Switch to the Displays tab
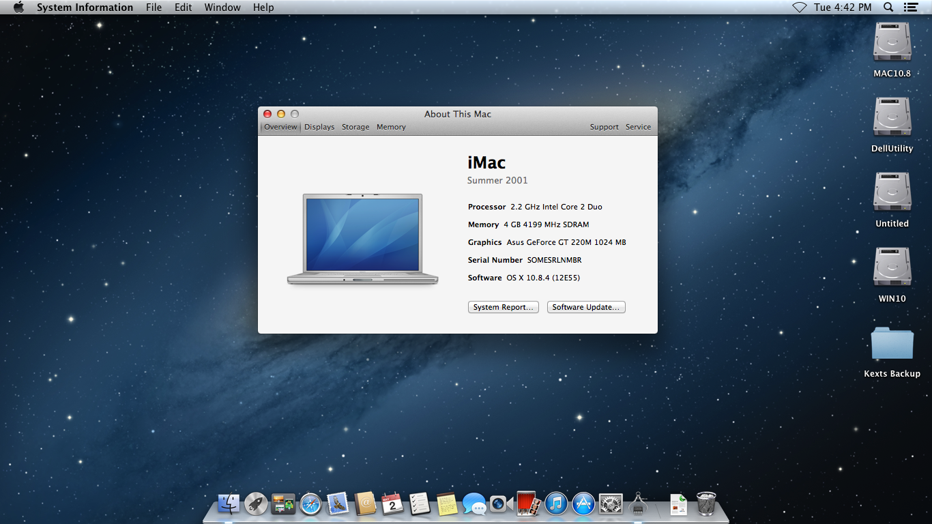This screenshot has width=932, height=524. pyautogui.click(x=319, y=127)
